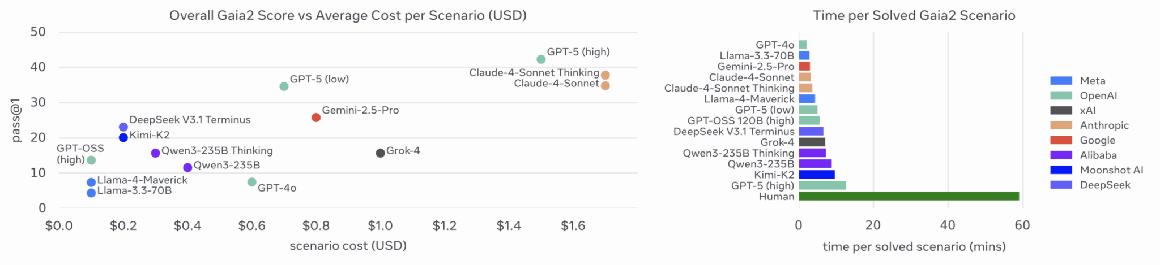
Task: Select the GPT-4o point in scatter plot
Action: coord(252,182)
